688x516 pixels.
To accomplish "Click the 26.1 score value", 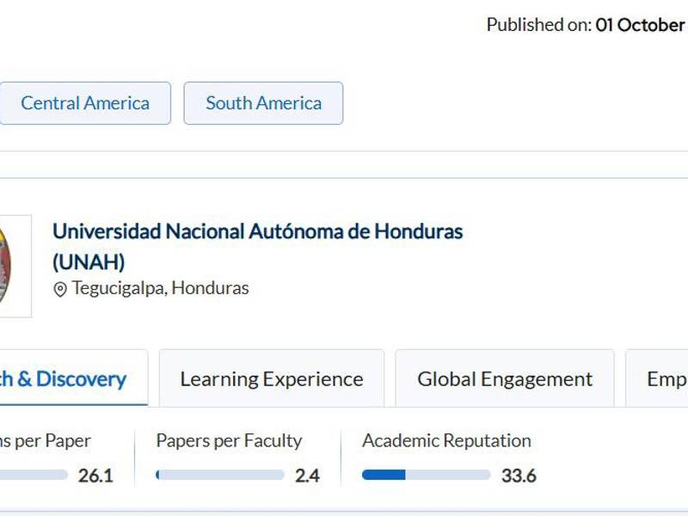I will (x=96, y=472).
